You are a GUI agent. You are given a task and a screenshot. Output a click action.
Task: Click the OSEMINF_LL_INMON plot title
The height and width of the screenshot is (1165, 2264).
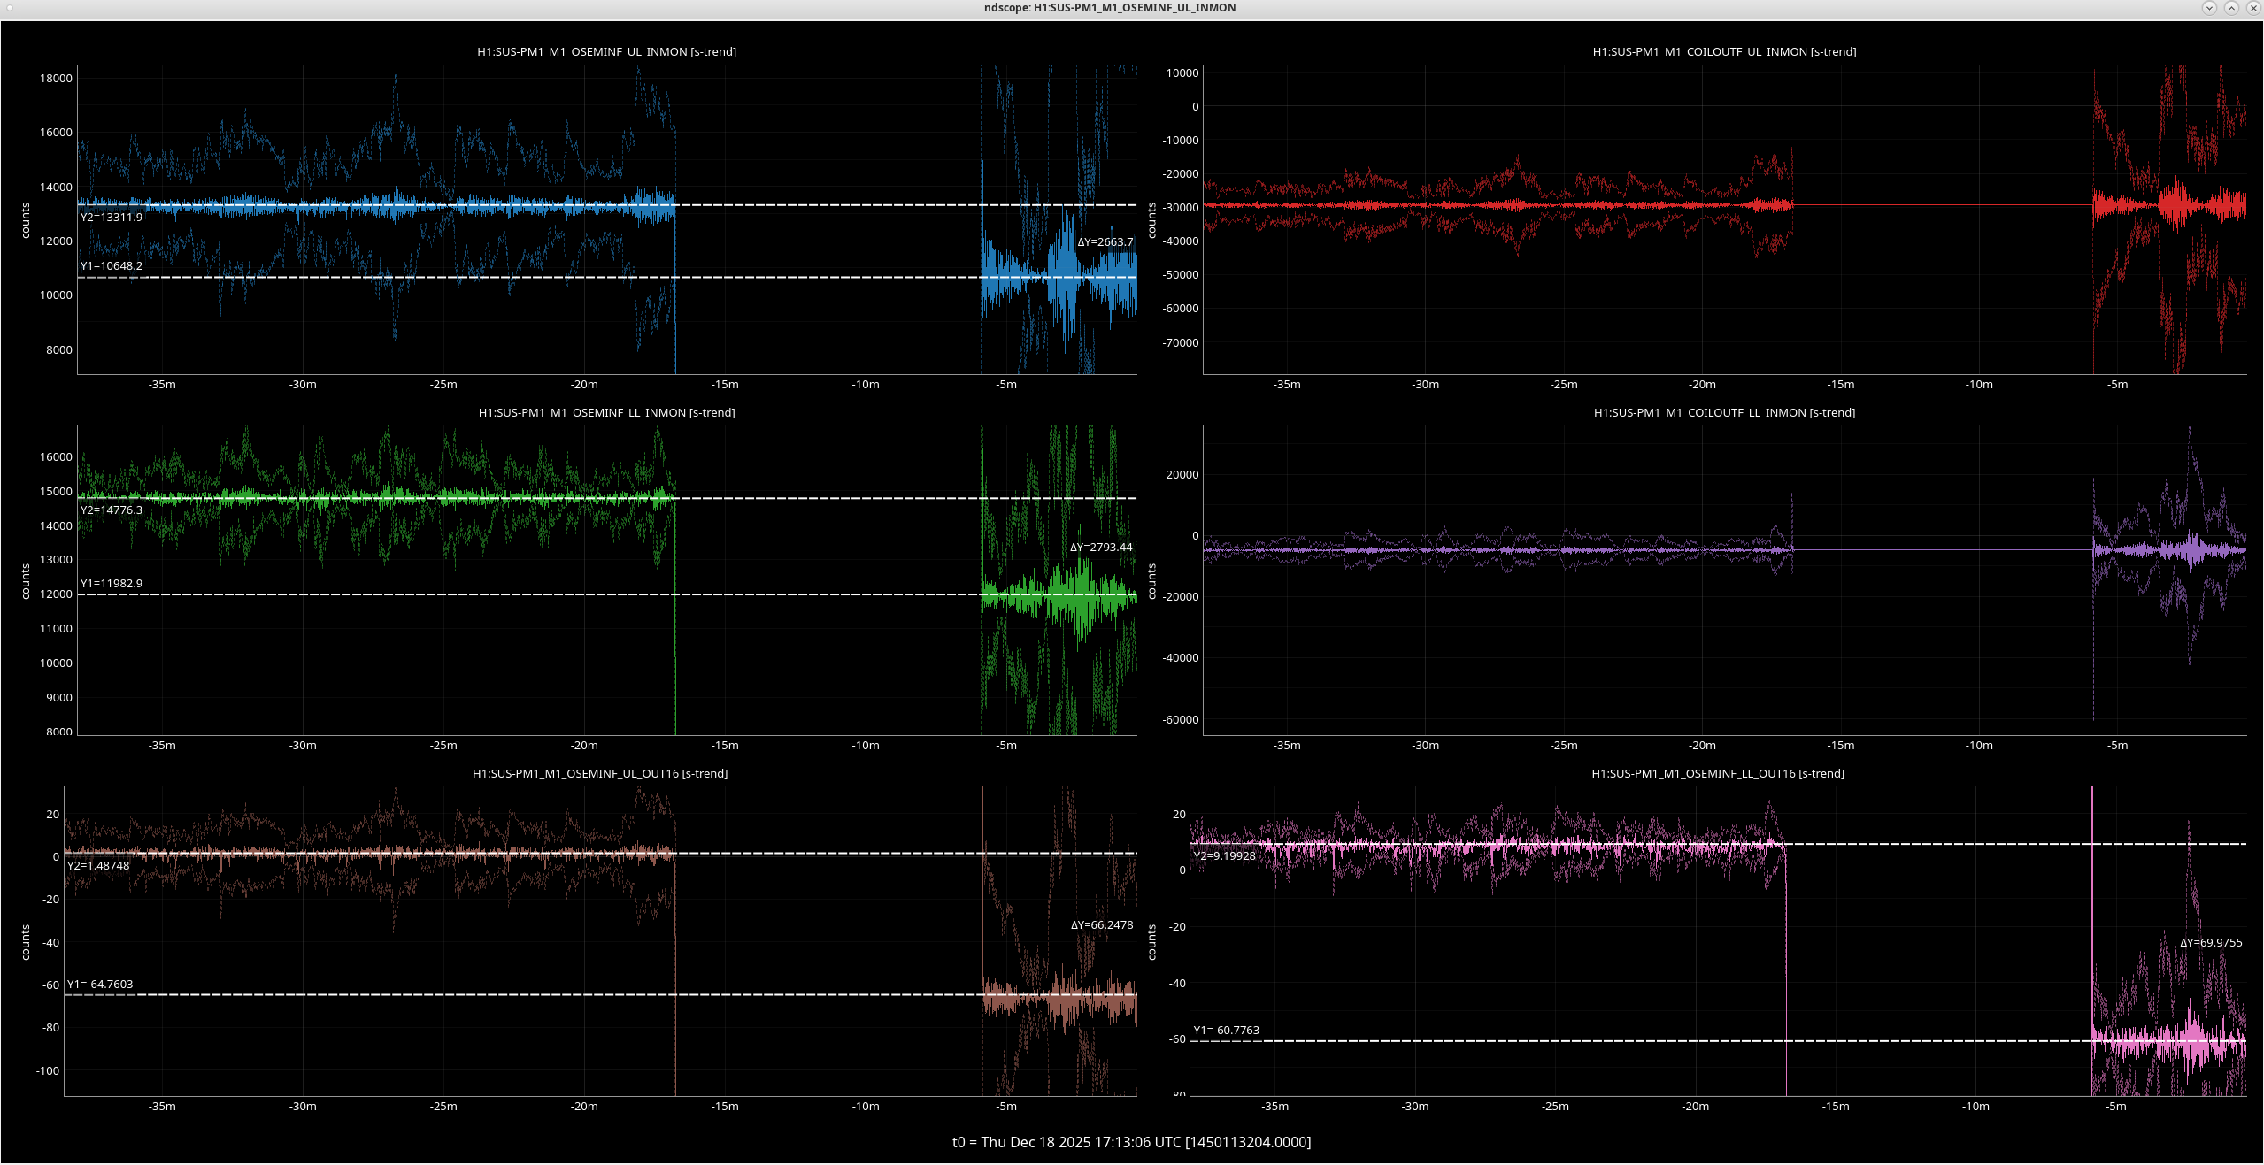tap(606, 412)
